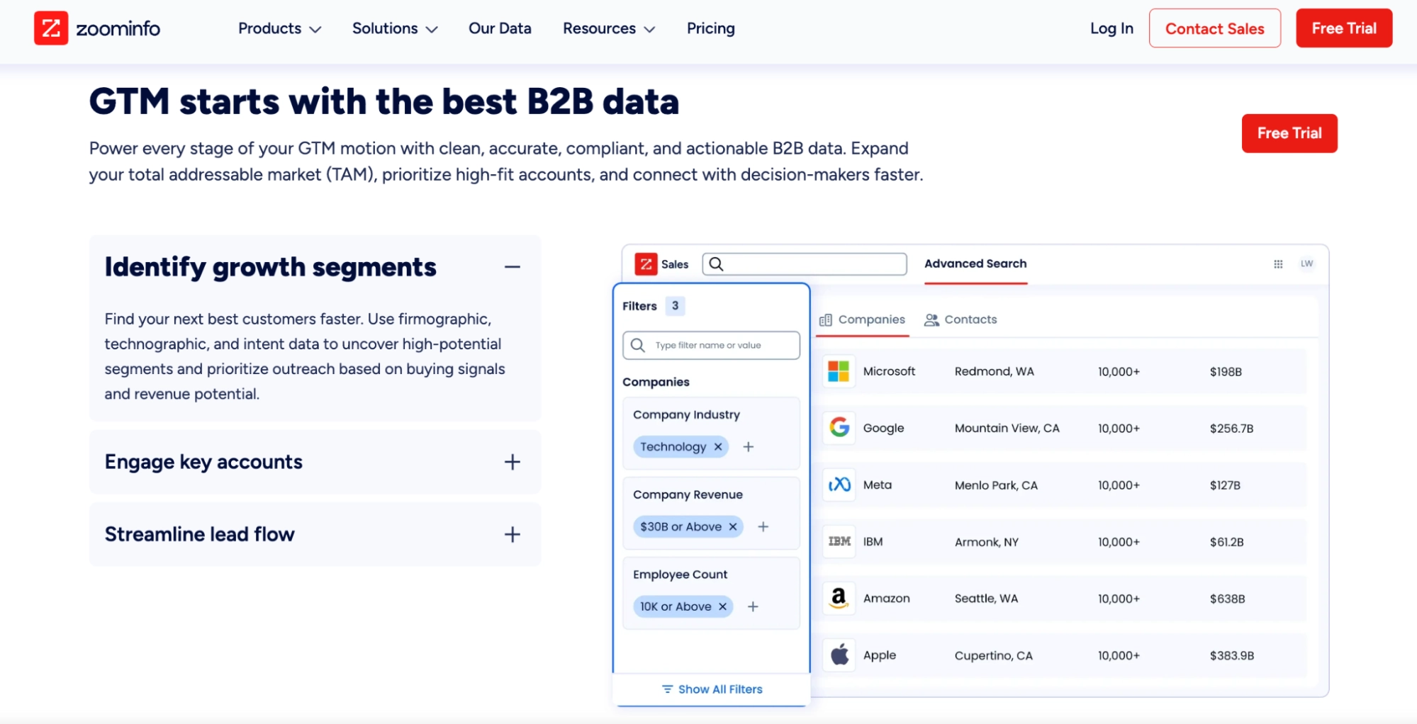Click the Contact Sales button

tap(1215, 28)
